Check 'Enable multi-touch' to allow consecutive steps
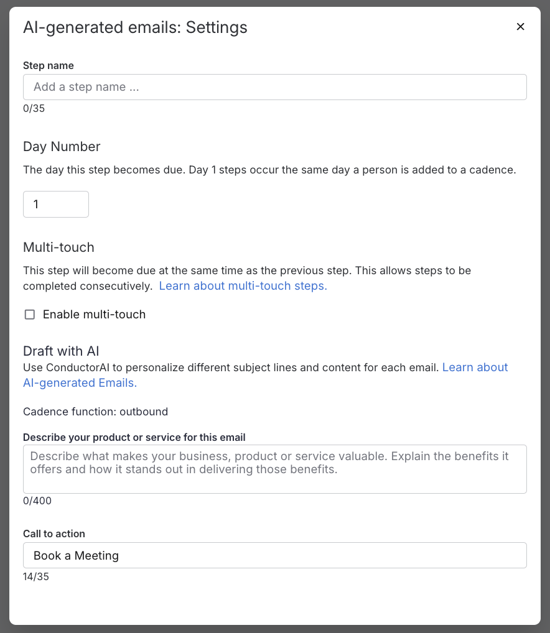 tap(29, 315)
